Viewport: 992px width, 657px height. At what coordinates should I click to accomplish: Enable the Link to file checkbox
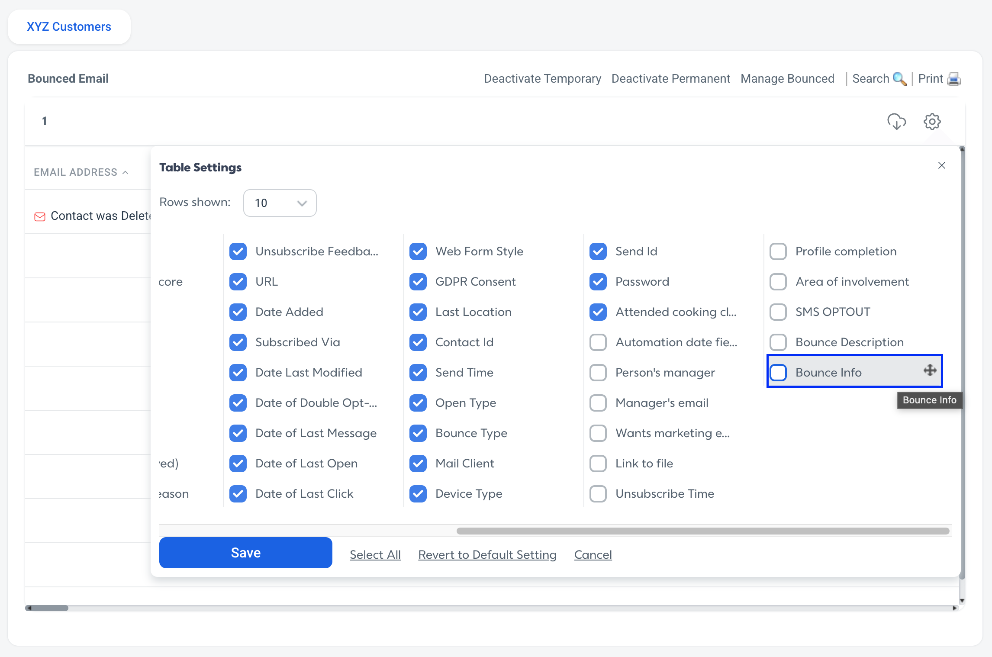pyautogui.click(x=598, y=464)
